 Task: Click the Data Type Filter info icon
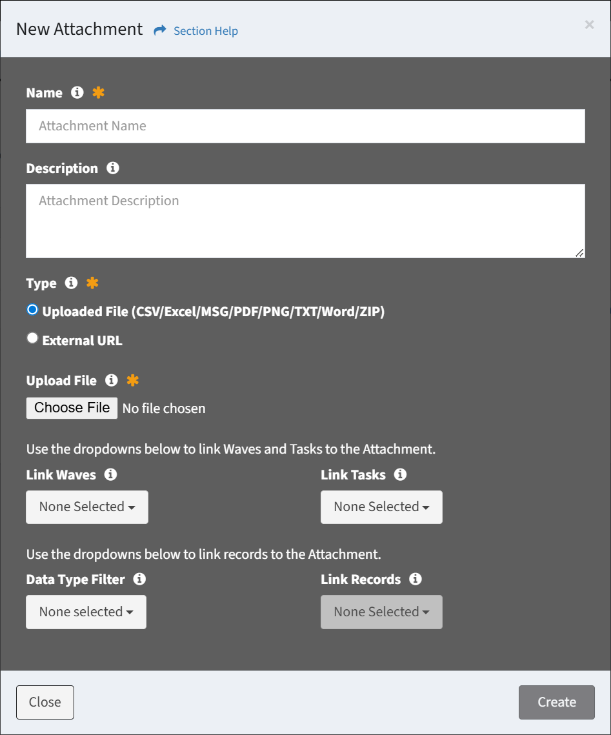139,579
